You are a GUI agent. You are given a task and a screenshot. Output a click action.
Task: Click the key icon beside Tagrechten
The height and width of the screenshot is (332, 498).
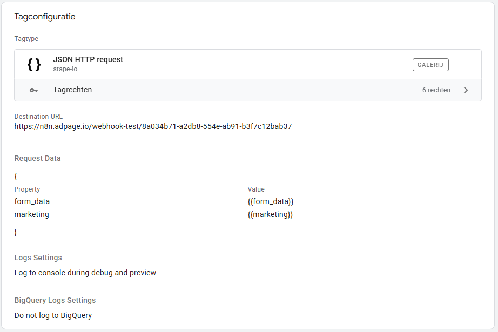click(x=33, y=90)
